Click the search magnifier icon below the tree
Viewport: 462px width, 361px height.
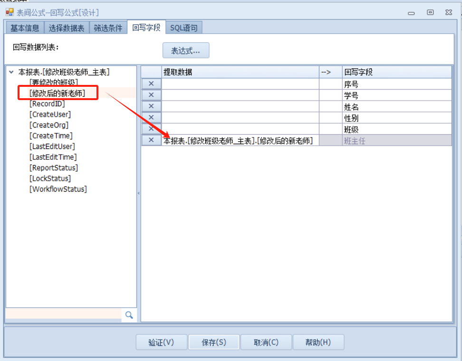128,315
